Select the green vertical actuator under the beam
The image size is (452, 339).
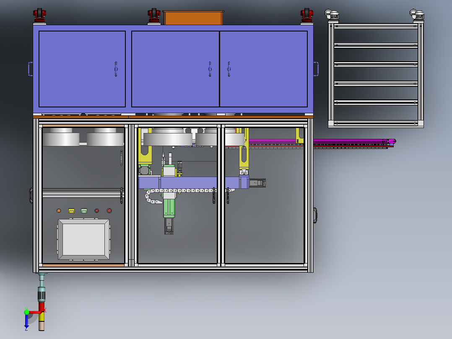click(x=169, y=207)
